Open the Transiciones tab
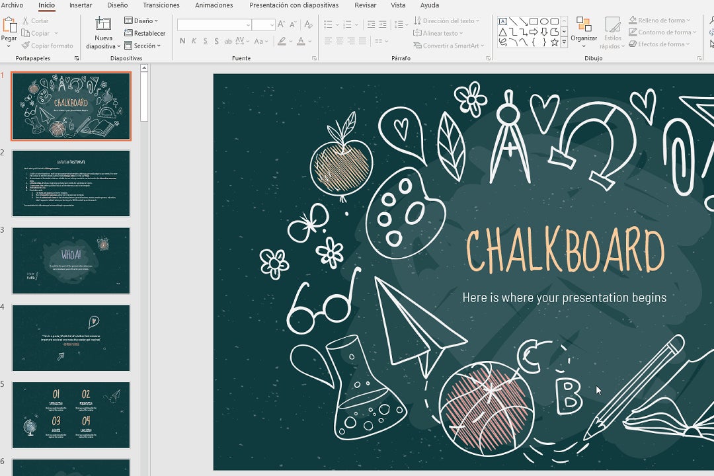 click(x=161, y=5)
